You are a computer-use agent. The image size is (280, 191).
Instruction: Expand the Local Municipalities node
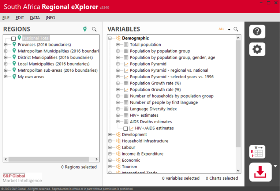pos(6,64)
